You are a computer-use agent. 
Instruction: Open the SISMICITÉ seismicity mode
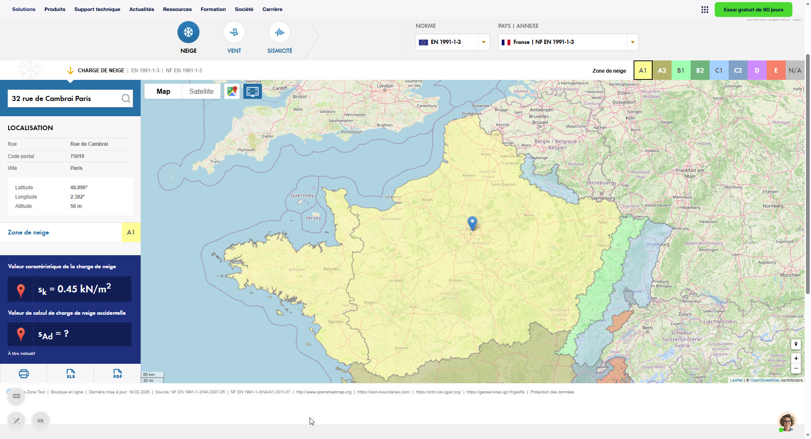pyautogui.click(x=279, y=32)
